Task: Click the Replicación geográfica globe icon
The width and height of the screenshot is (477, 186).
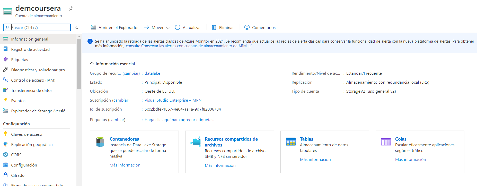Action: tap(5, 144)
